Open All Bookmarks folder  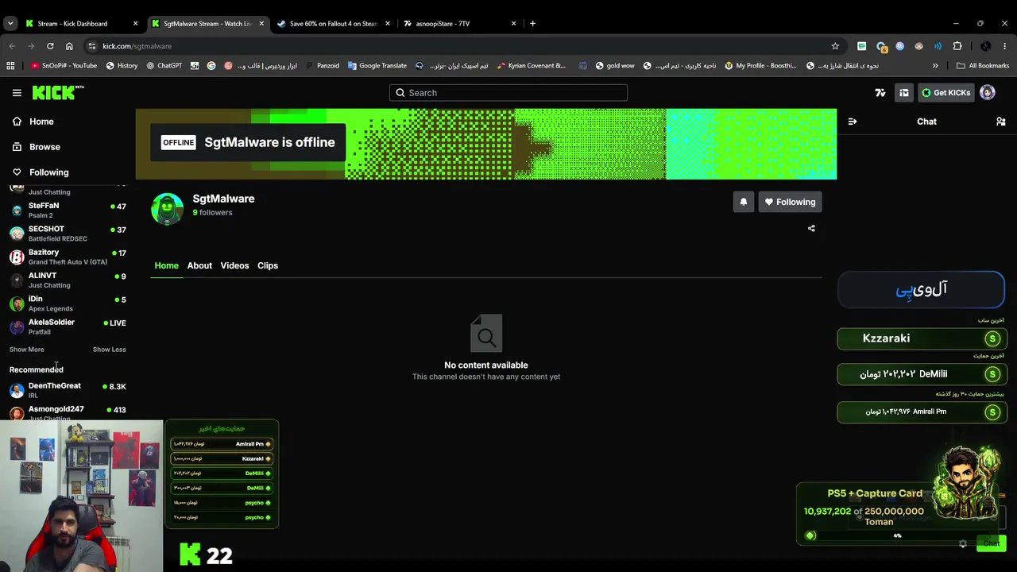pyautogui.click(x=983, y=66)
